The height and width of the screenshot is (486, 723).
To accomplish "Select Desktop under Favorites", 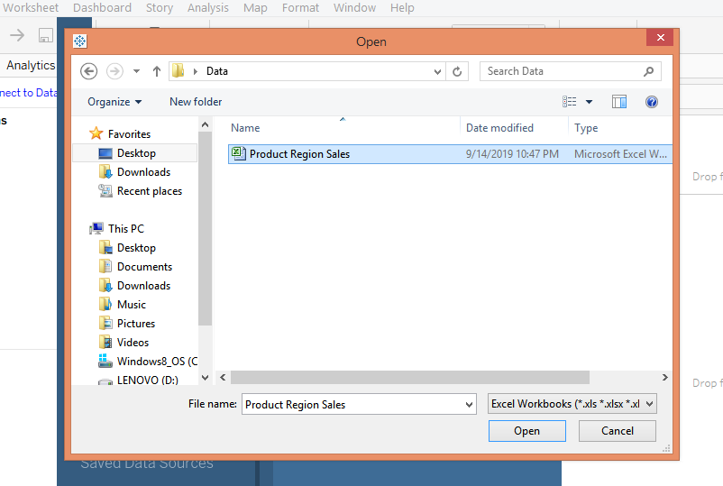I will (x=134, y=153).
